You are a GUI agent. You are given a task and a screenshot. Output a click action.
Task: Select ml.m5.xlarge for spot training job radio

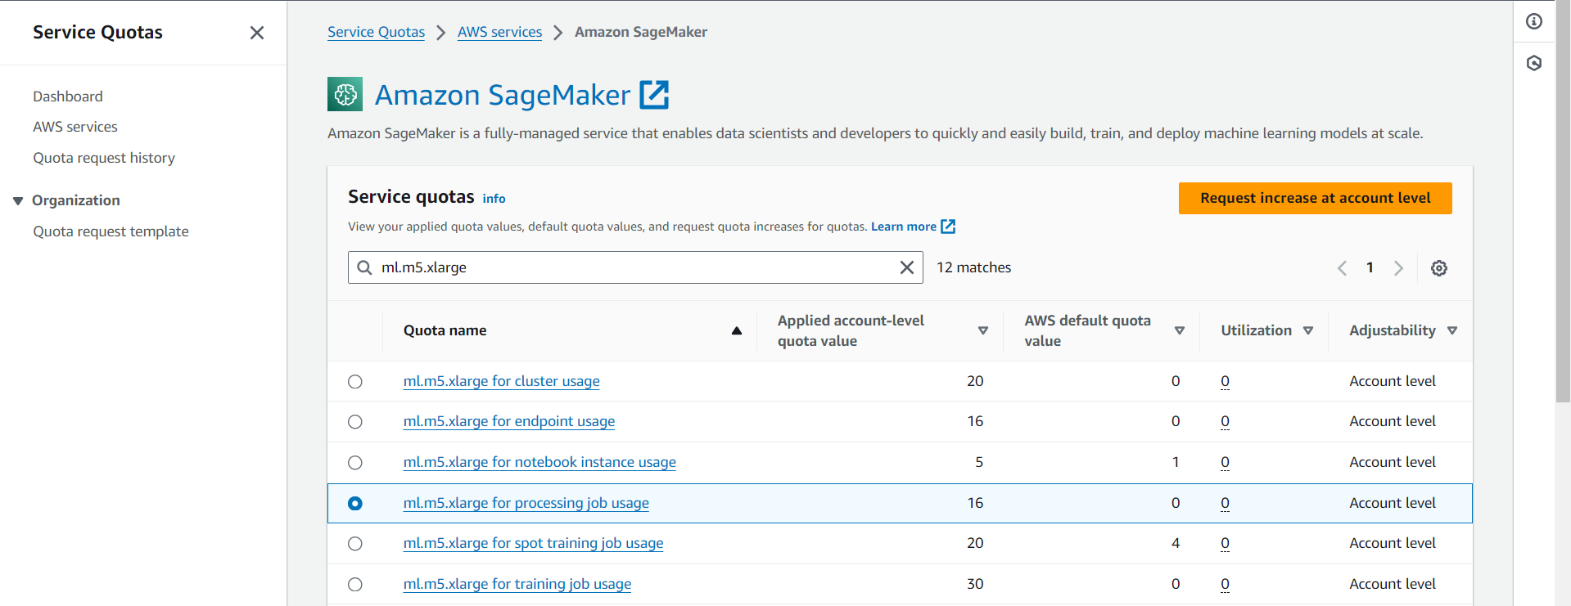(355, 544)
